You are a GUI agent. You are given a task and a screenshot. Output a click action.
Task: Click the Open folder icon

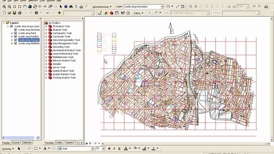[x=9, y=13]
